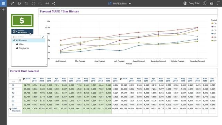Click the November Forecast axis label
The height and width of the screenshot is (125, 222).
(197, 61)
